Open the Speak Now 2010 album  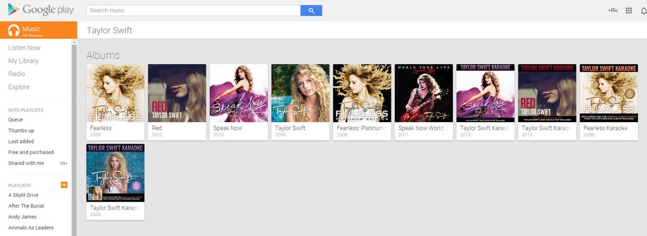239,102
